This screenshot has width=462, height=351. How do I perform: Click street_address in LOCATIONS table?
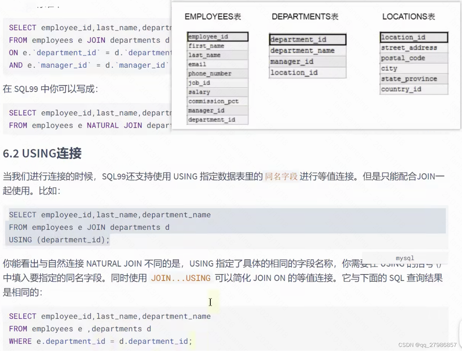[414, 48]
